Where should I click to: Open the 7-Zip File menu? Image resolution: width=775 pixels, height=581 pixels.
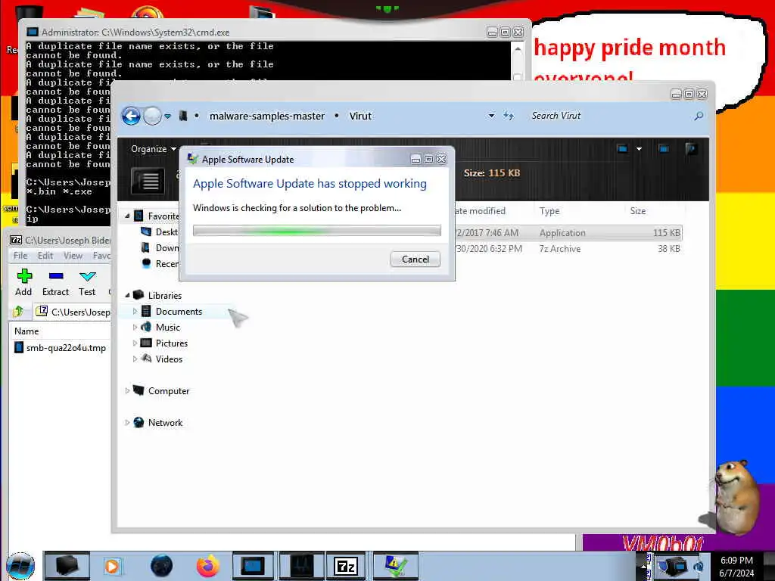pos(20,256)
